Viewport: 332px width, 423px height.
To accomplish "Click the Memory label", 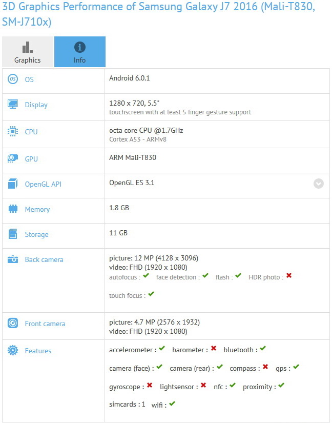I will tap(37, 210).
